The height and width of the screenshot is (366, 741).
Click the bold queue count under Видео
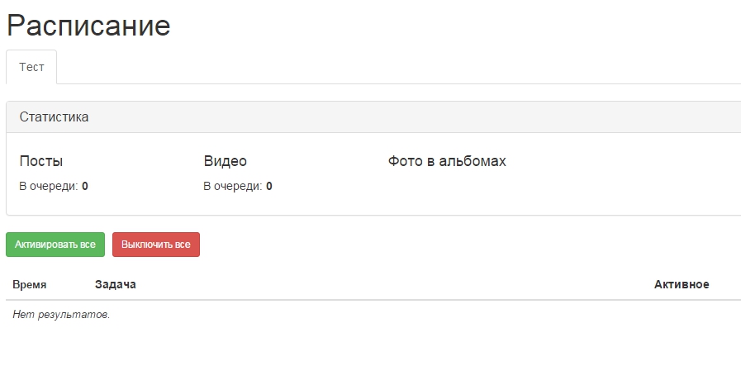269,187
